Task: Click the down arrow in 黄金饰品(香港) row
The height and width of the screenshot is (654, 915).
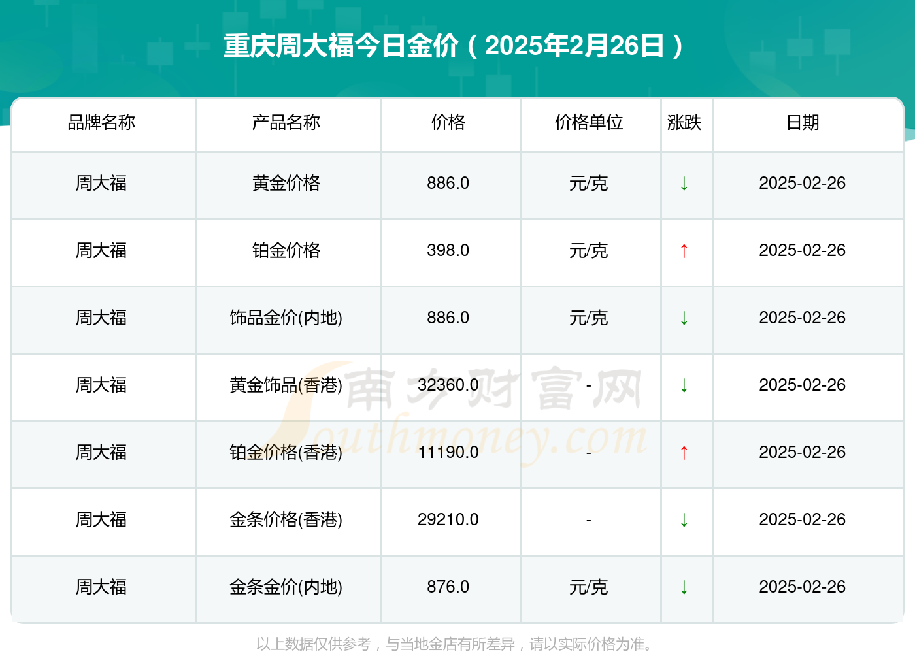Action: 684,385
